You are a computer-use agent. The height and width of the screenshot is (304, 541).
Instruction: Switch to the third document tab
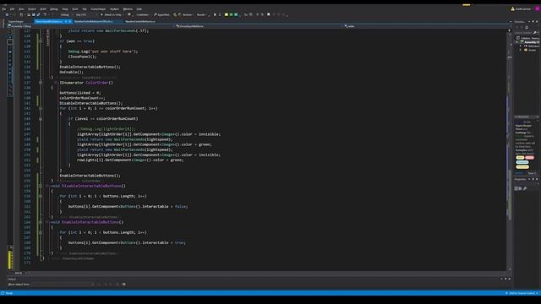point(140,21)
